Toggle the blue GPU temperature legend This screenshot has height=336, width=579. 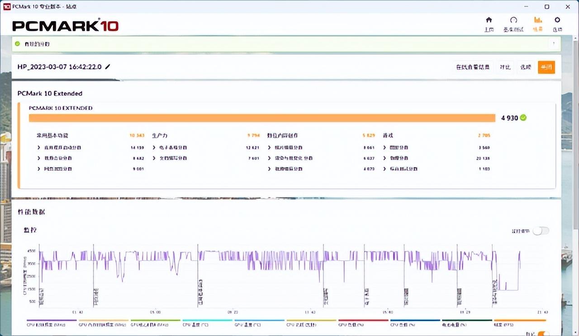(259, 323)
